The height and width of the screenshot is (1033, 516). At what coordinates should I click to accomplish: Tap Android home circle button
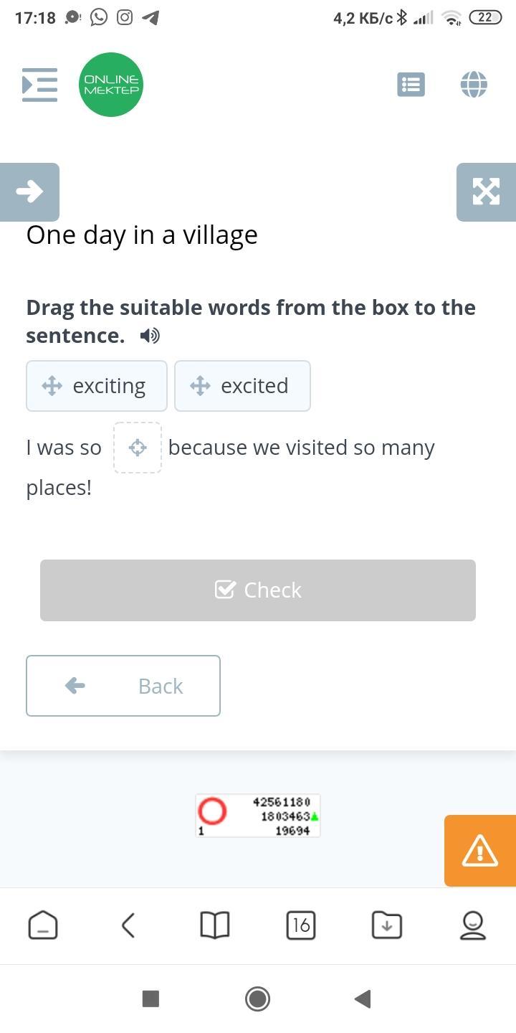tap(257, 998)
